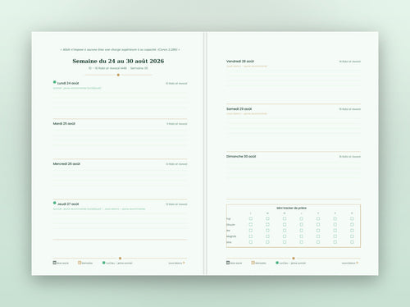The image size is (410, 307).
Task: Click the 'Dimanche 30 août' heading
Action: coord(241,156)
